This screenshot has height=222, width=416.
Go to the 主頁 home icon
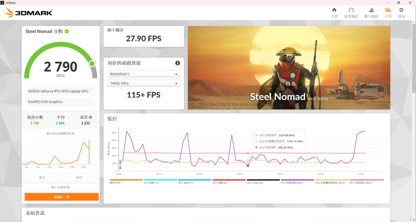[x=334, y=10]
